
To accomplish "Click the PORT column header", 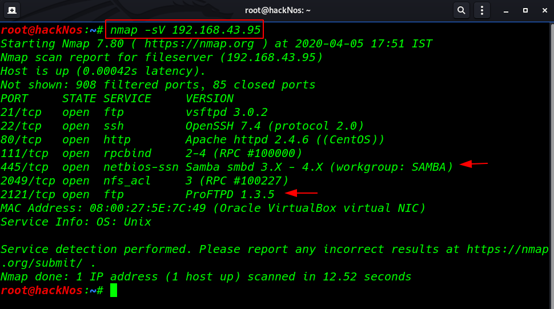I will [14, 99].
